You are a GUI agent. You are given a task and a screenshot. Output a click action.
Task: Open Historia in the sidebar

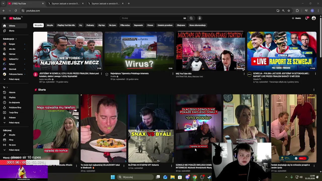tap(14, 92)
